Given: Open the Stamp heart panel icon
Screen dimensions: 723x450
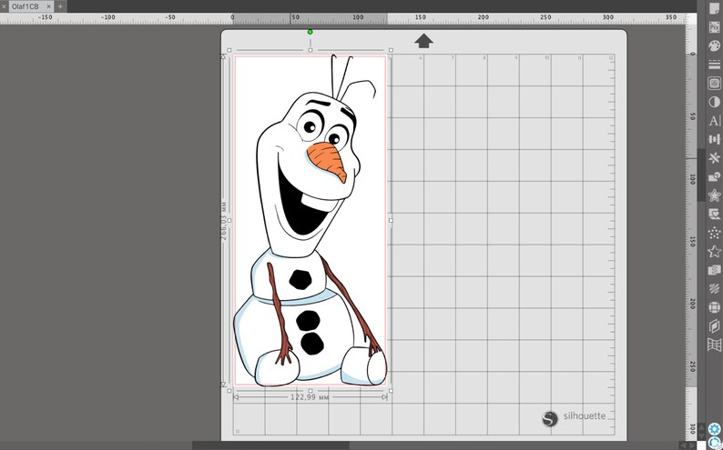Looking at the screenshot, I should (714, 214).
